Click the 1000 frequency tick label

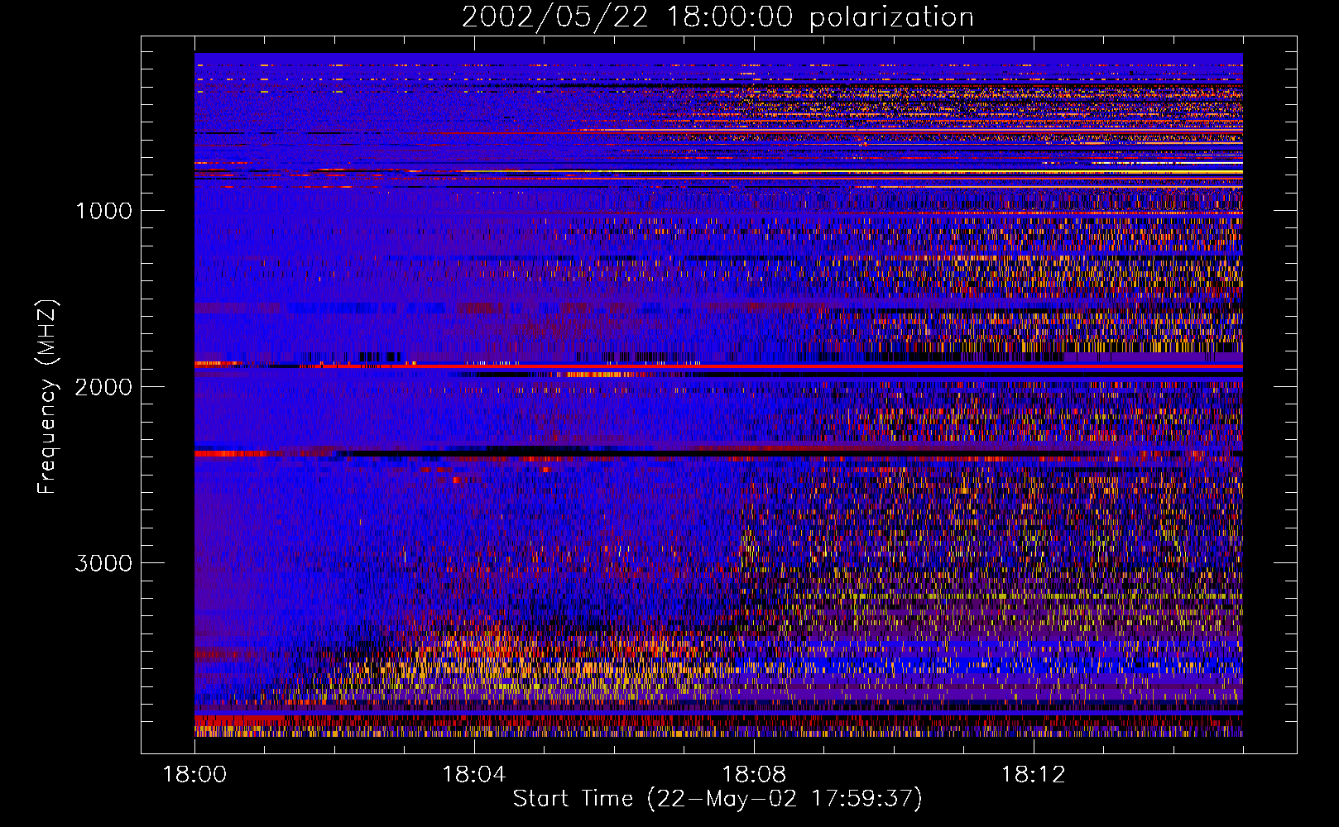[x=103, y=211]
